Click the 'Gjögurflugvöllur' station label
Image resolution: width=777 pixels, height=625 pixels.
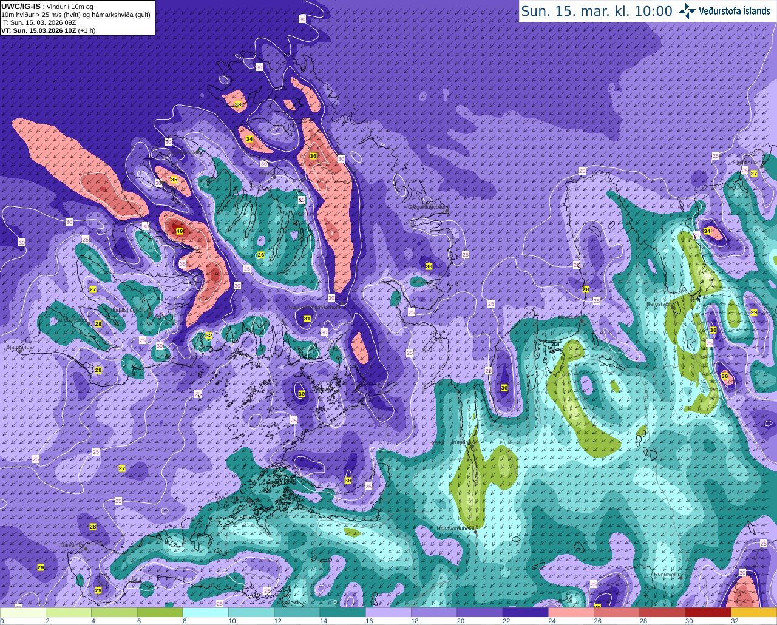[429, 207]
